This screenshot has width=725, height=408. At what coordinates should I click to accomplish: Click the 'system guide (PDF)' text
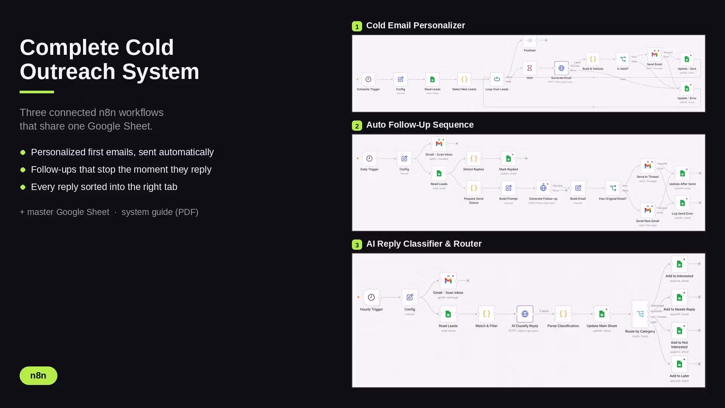tap(160, 212)
